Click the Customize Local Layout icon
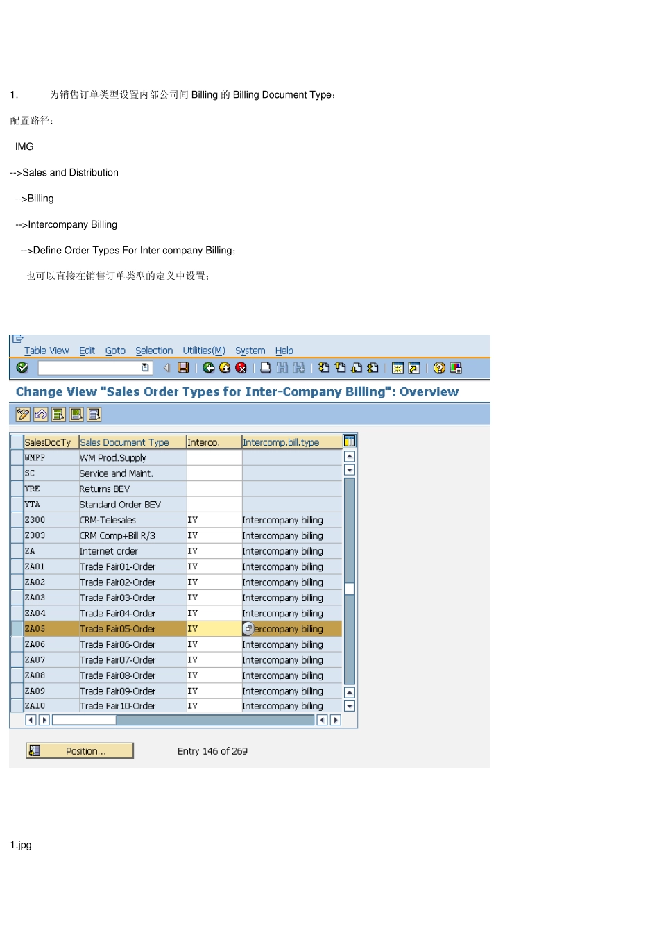This screenshot has height=933, width=659. point(456,368)
